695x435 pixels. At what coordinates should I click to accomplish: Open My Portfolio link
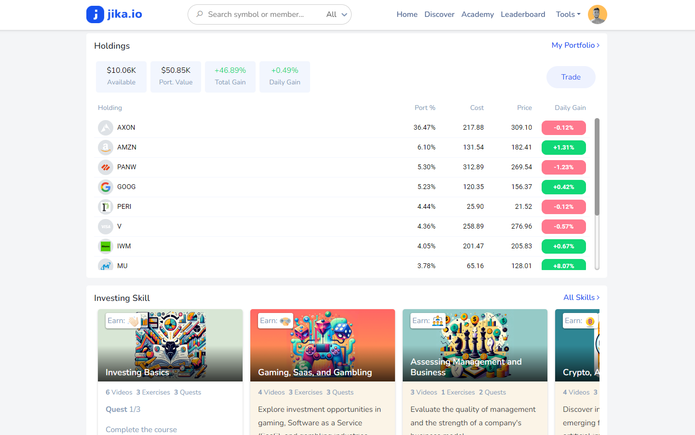point(575,45)
